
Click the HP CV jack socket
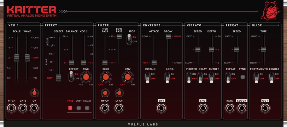tap(105, 108)
